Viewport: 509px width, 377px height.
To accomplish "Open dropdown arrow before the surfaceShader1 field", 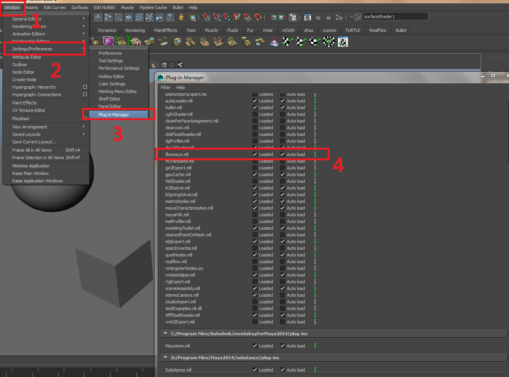I will 352,17.
